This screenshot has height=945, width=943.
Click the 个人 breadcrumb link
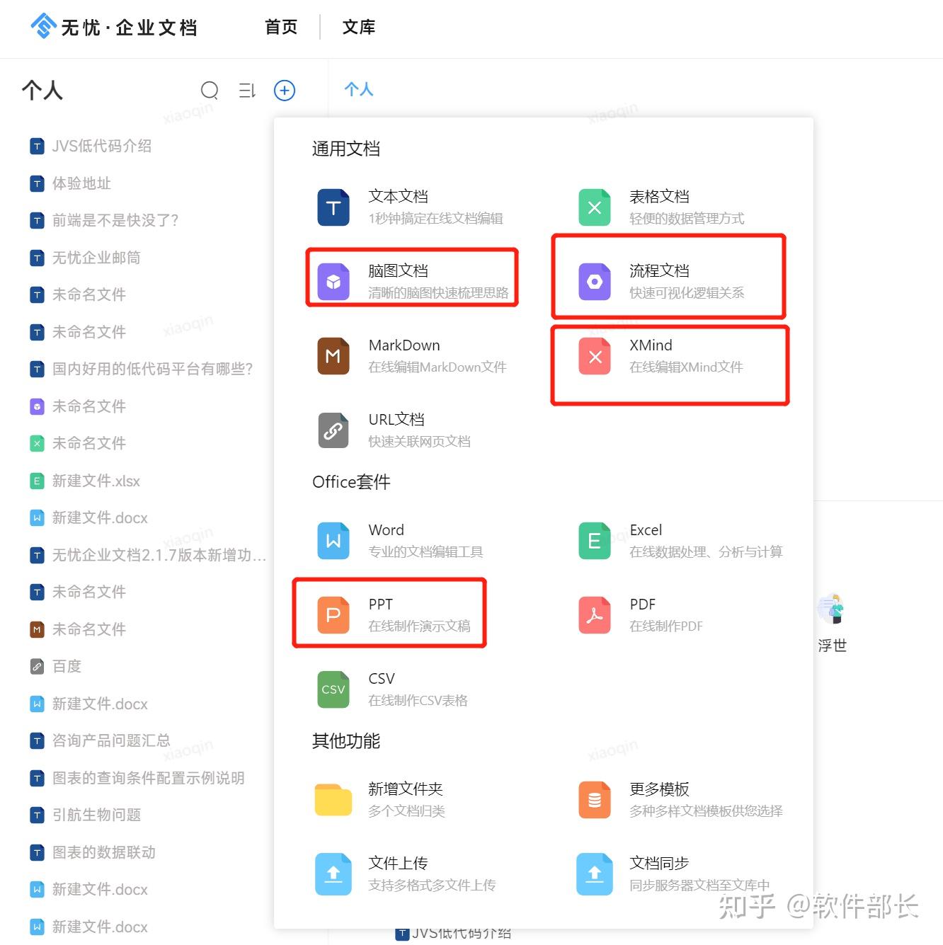point(359,89)
